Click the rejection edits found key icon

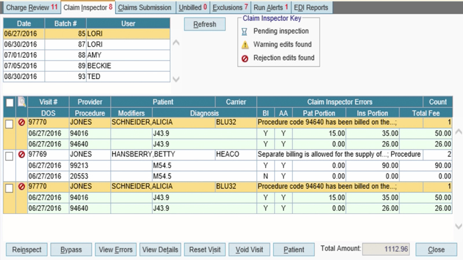coord(244,58)
